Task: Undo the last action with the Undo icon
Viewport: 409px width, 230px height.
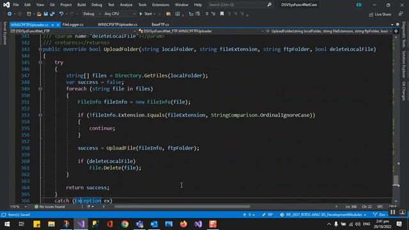Action: point(61,14)
